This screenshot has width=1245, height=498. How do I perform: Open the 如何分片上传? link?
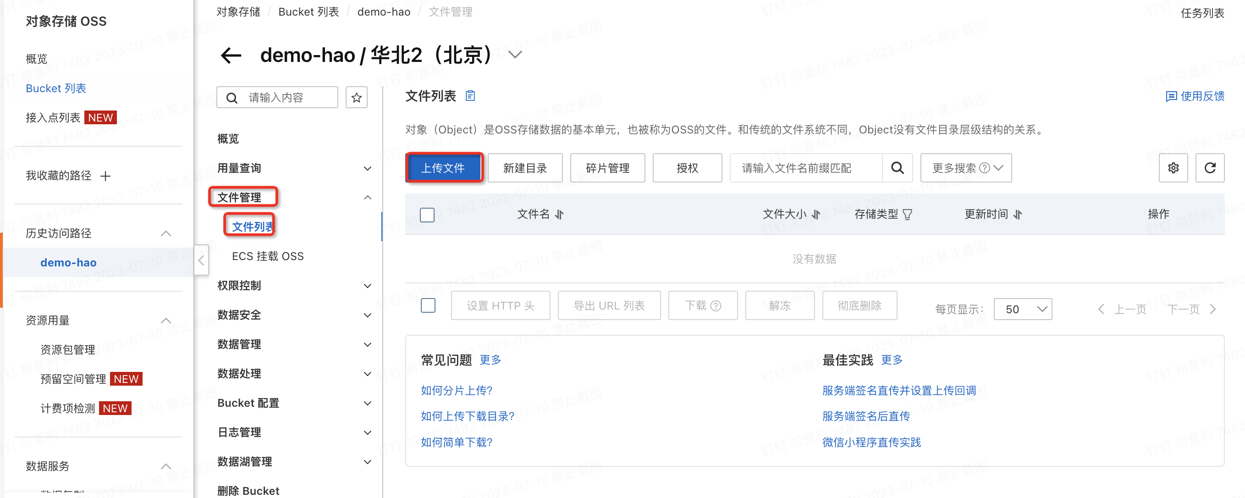tap(456, 391)
